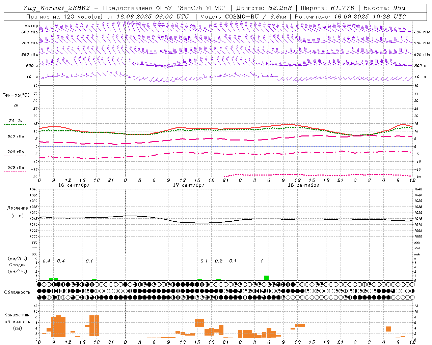Viewport: 432px width, 345px height.
Task: Click the Ветер panel label
Action: click(31, 26)
